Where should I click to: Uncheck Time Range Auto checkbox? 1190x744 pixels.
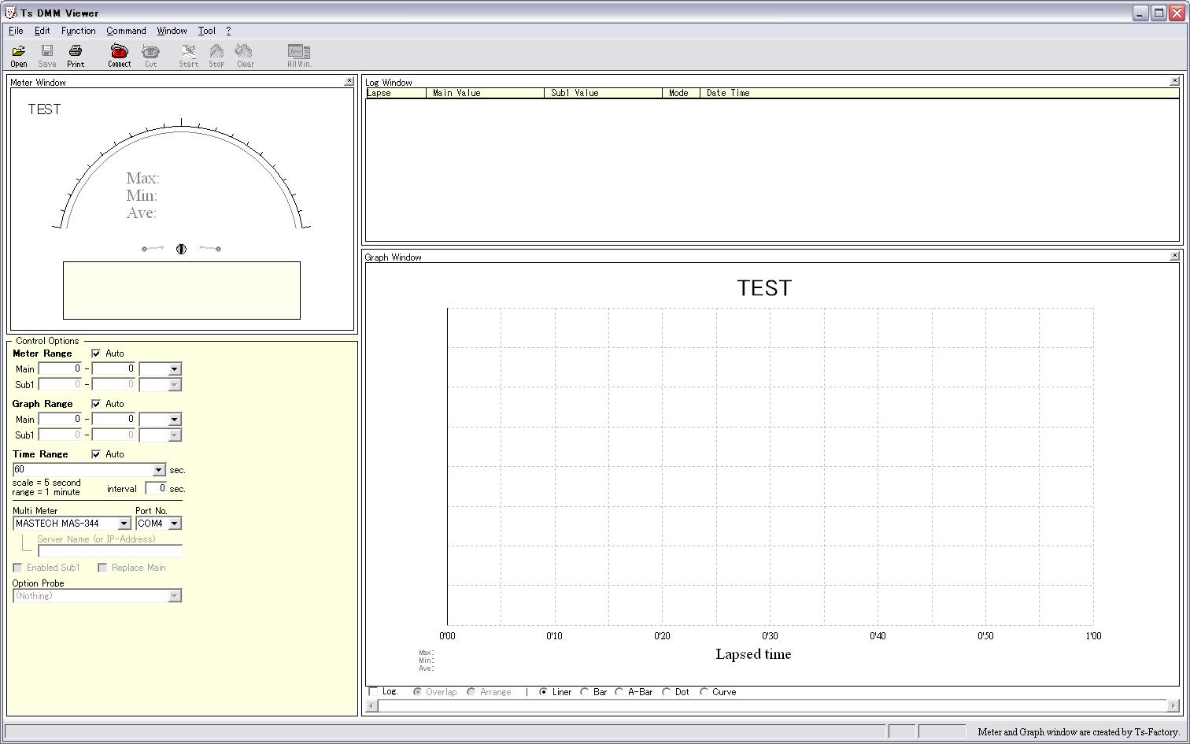[x=96, y=454]
